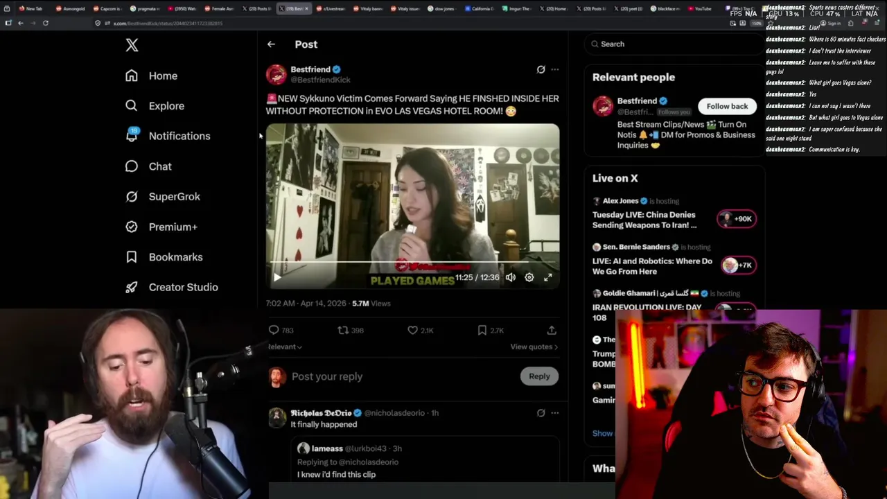Viewport: 887px width, 499px height.
Task: Click browser back button
Action: click(21, 23)
